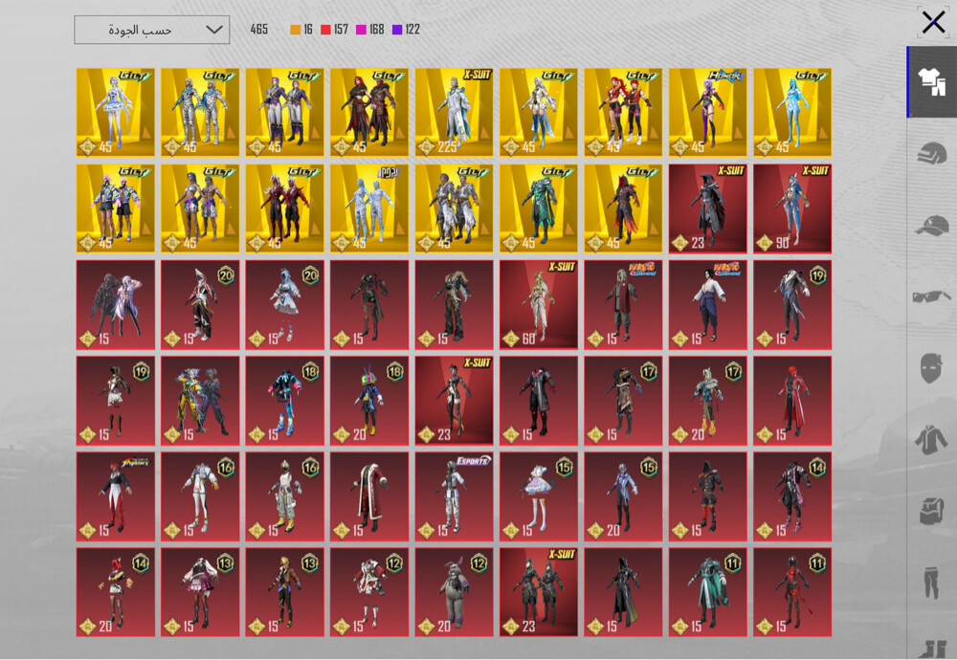Choose the level 12 bunny outfit worth 20
The height and width of the screenshot is (660, 957).
click(454, 592)
